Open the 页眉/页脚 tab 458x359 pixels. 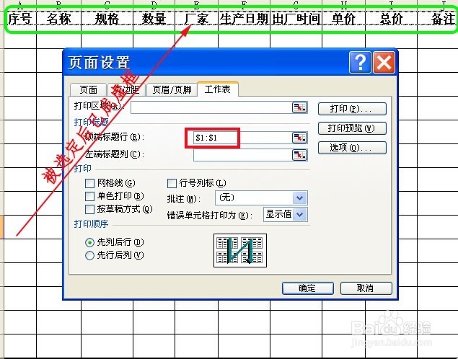point(172,89)
